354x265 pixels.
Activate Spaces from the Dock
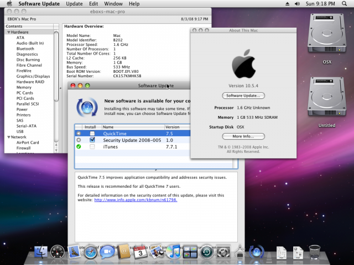click(x=190, y=252)
